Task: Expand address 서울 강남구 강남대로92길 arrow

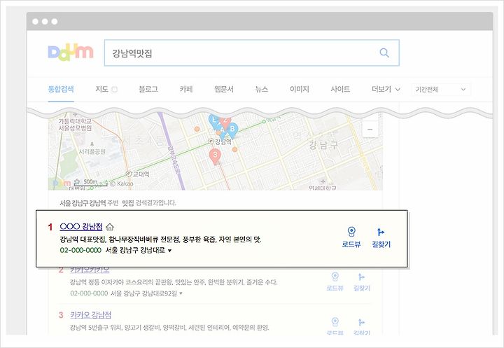Action: [181, 293]
